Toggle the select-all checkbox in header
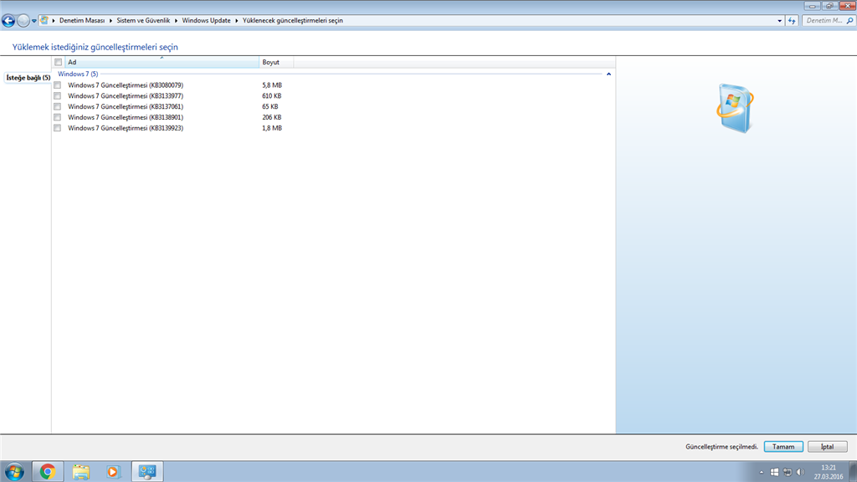Viewport: 857px width, 482px height. tap(58, 62)
